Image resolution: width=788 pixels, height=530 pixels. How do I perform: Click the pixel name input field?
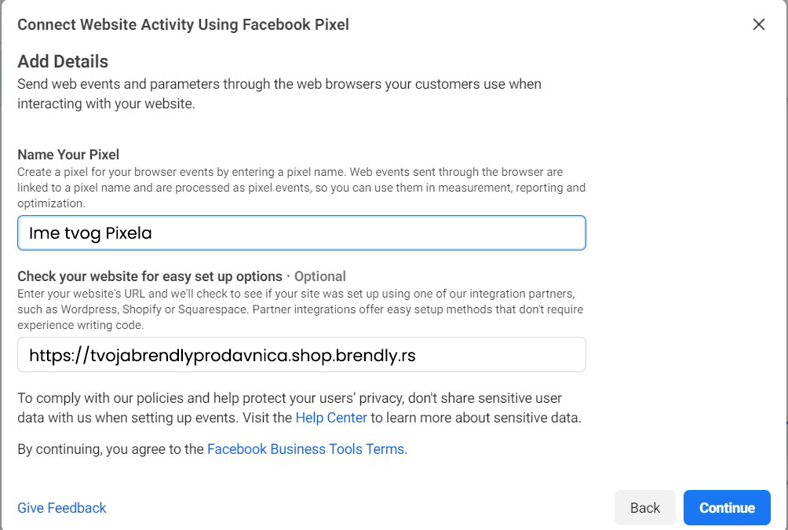pyautogui.click(x=301, y=233)
